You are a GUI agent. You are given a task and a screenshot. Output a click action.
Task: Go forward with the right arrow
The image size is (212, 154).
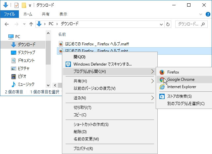16,24
